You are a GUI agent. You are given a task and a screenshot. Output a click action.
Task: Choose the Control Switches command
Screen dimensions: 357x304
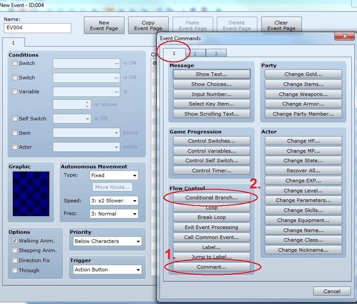pyautogui.click(x=211, y=141)
